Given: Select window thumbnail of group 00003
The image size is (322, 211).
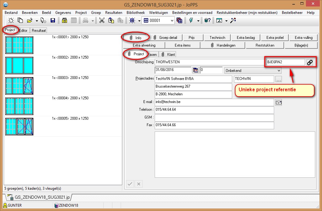Looking at the screenshot, I should pyautogui.click(x=19, y=86).
